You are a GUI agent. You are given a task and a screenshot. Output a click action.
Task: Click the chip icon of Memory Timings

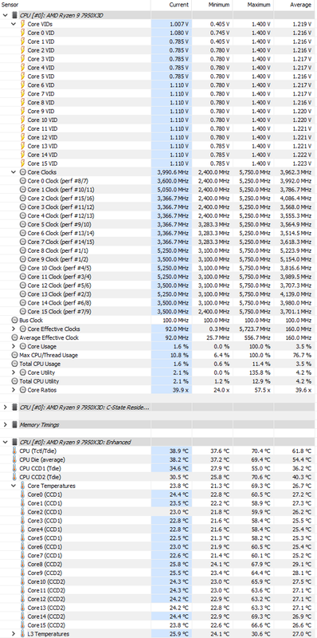[x=15, y=425]
